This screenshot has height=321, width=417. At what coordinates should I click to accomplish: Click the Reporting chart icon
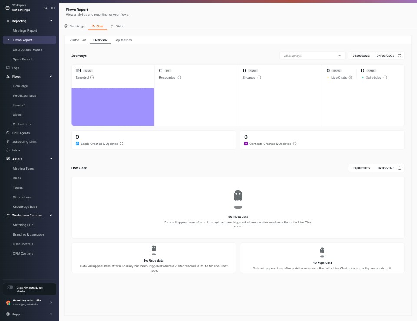pyautogui.click(x=8, y=21)
